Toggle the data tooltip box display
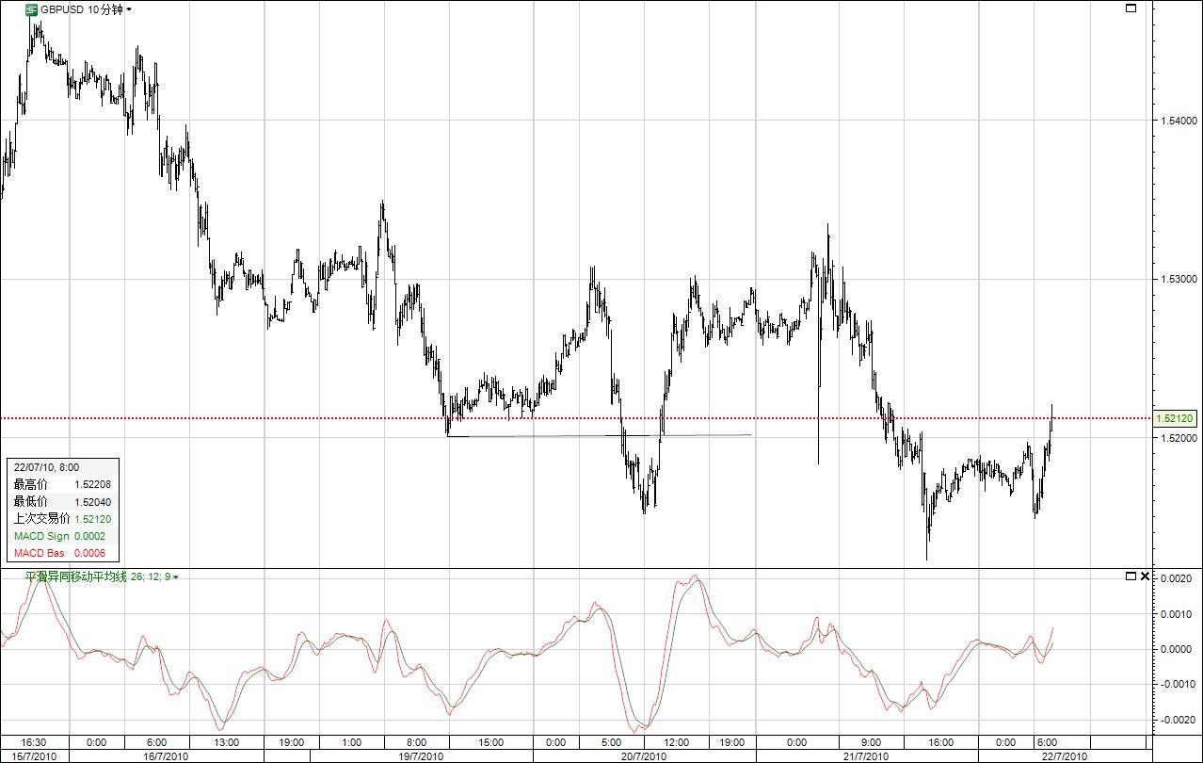This screenshot has width=1203, height=763. coord(61,509)
